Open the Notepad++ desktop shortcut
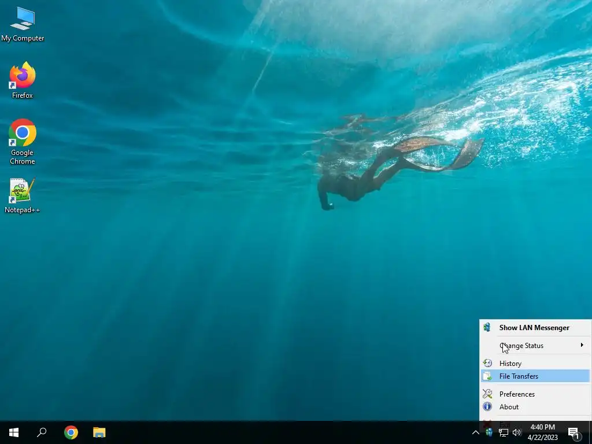Viewport: 592px width, 444px height. click(x=23, y=195)
